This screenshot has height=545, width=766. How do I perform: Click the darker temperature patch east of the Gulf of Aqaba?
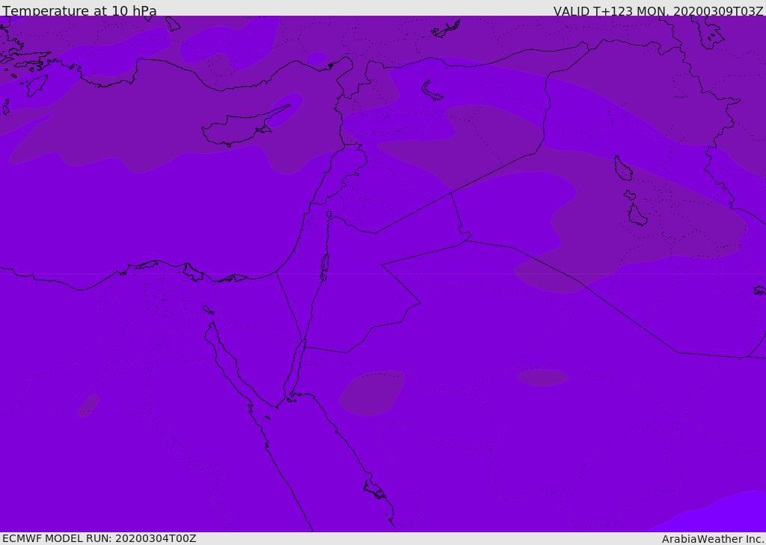pos(372,393)
